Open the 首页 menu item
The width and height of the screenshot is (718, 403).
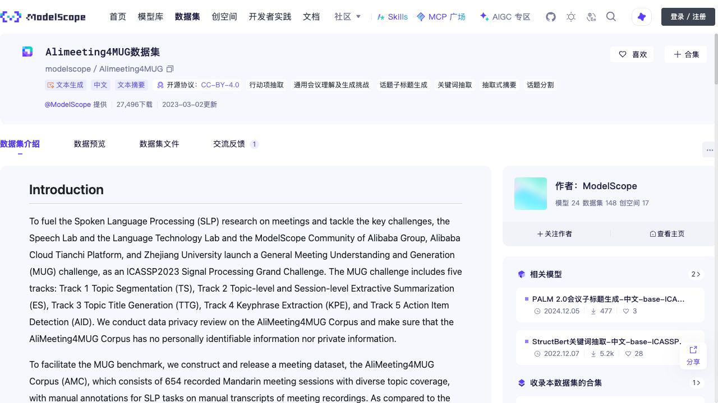118,17
